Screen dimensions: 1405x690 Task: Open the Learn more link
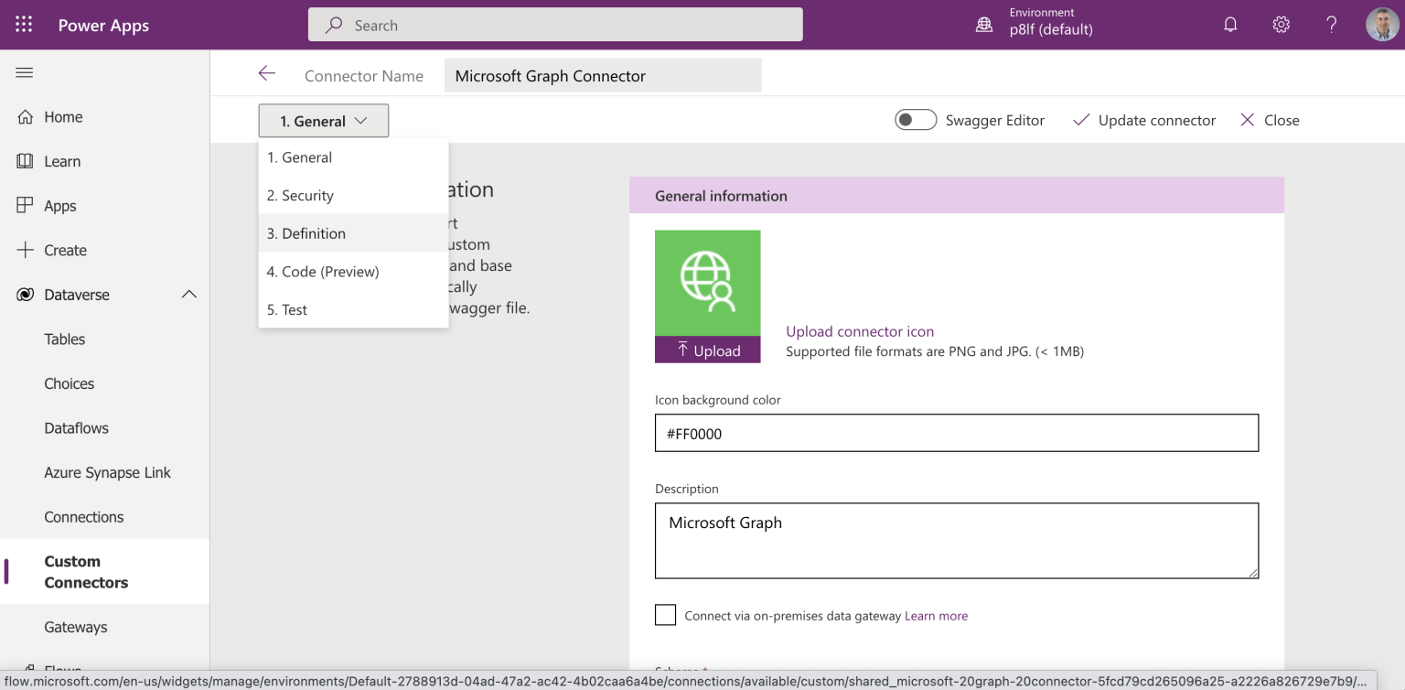(x=936, y=616)
